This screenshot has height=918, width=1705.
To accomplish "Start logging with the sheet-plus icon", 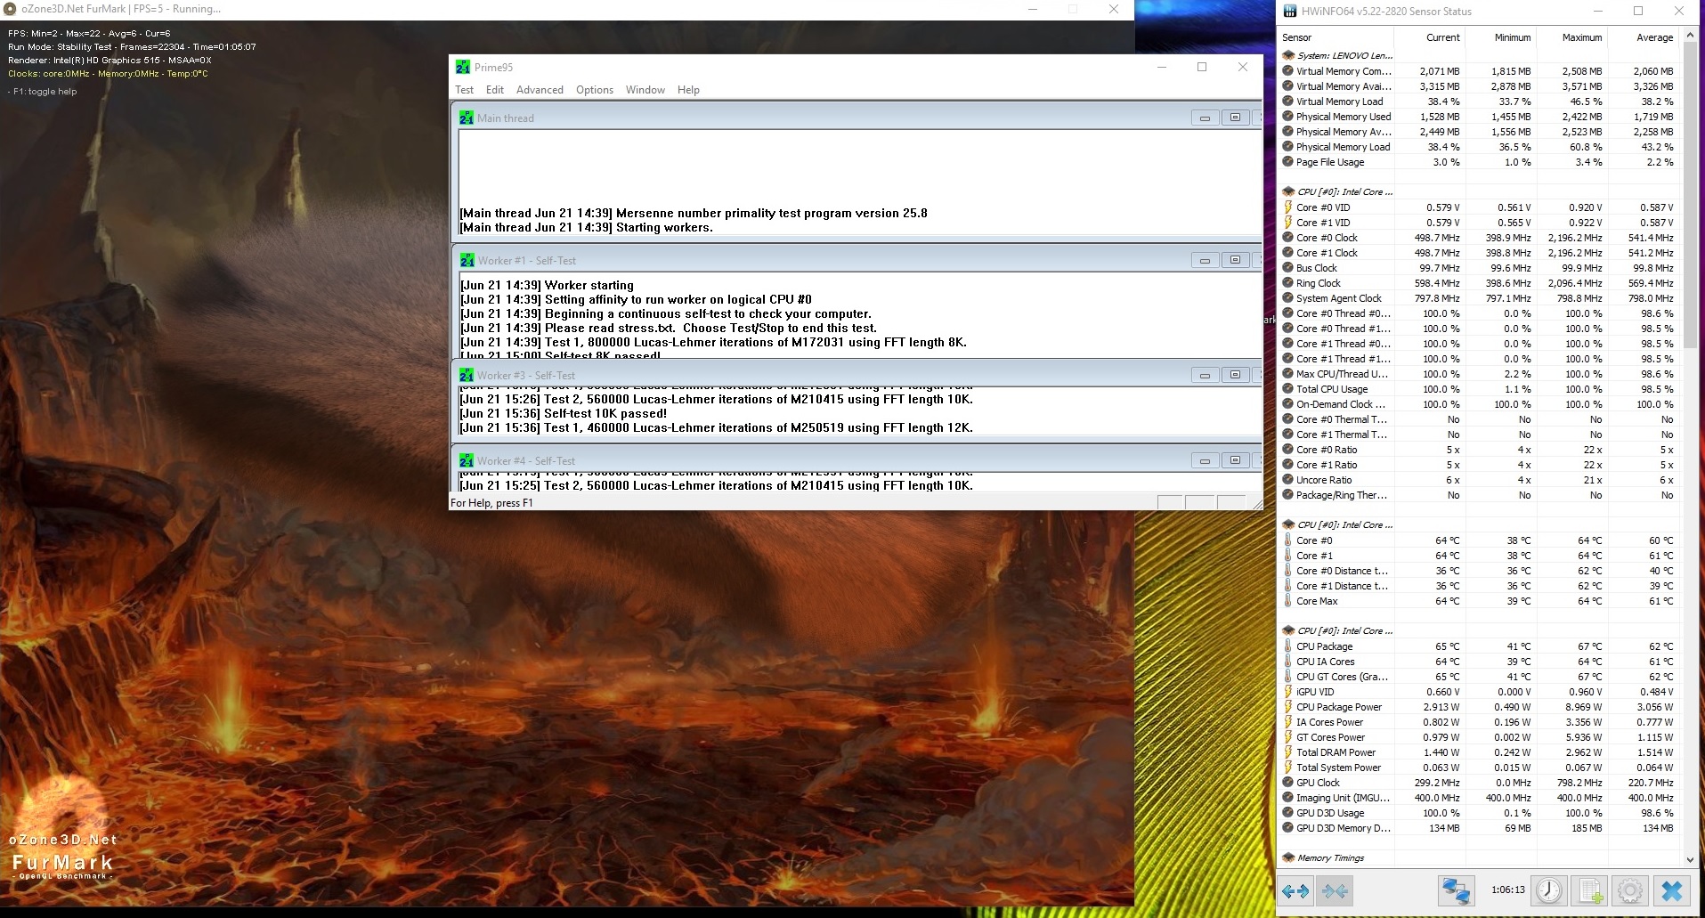I will click(x=1590, y=890).
